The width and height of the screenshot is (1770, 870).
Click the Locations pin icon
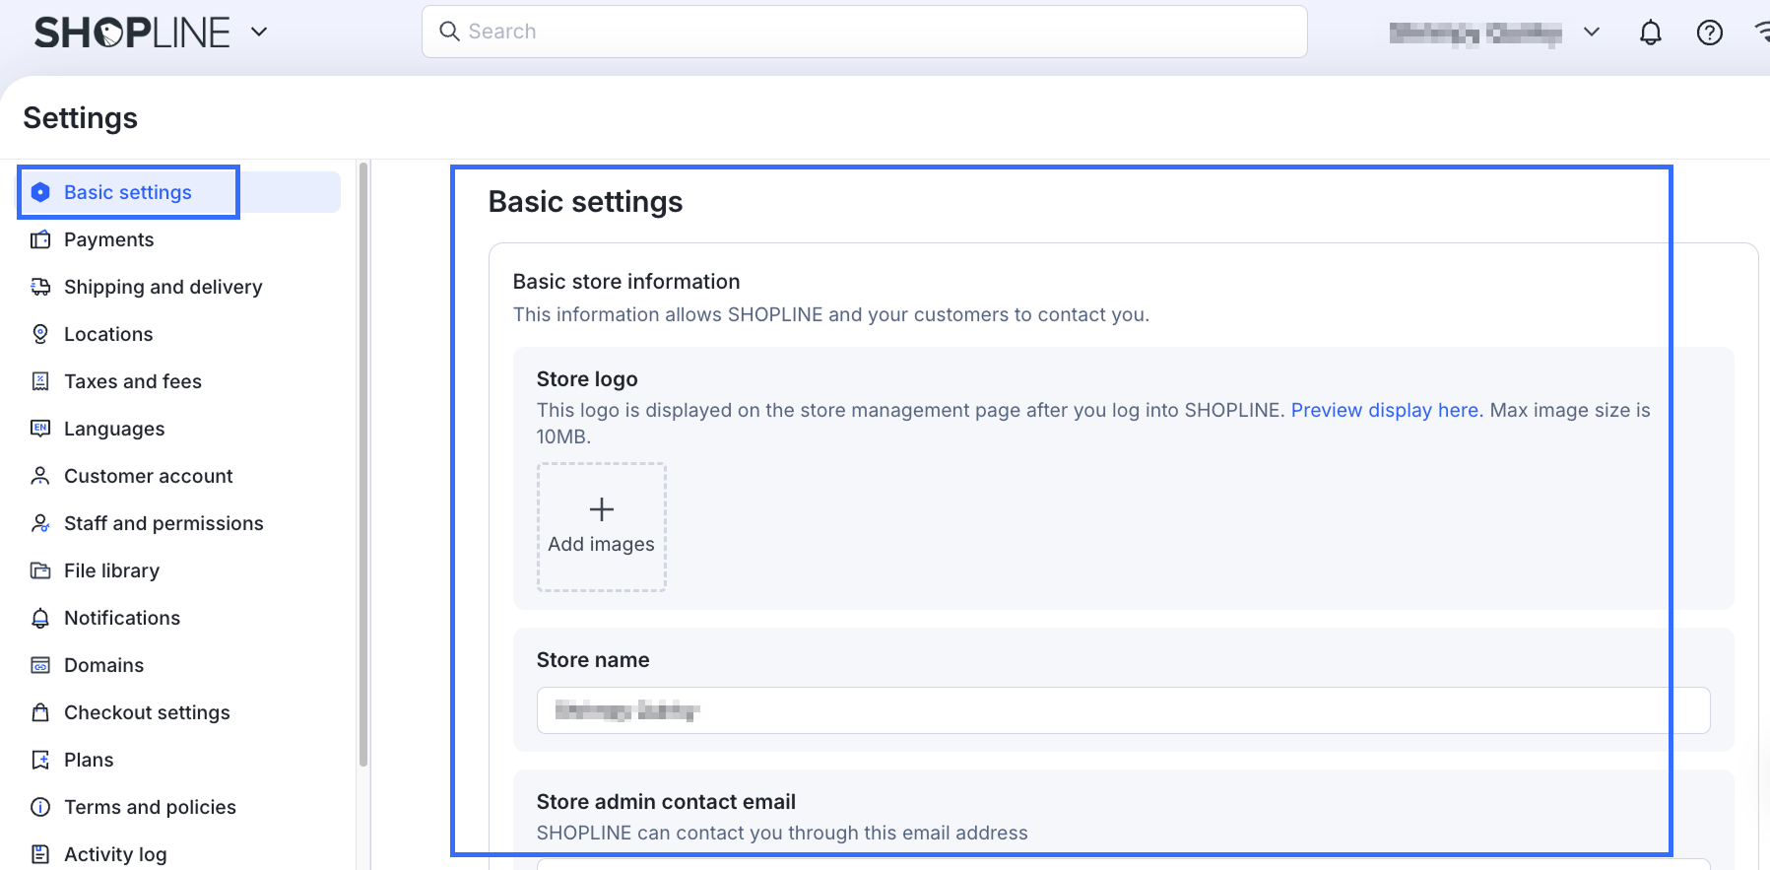click(x=40, y=334)
